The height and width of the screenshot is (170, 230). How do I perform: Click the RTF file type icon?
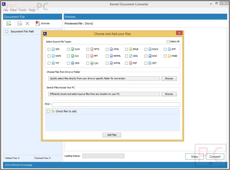click(x=169, y=49)
